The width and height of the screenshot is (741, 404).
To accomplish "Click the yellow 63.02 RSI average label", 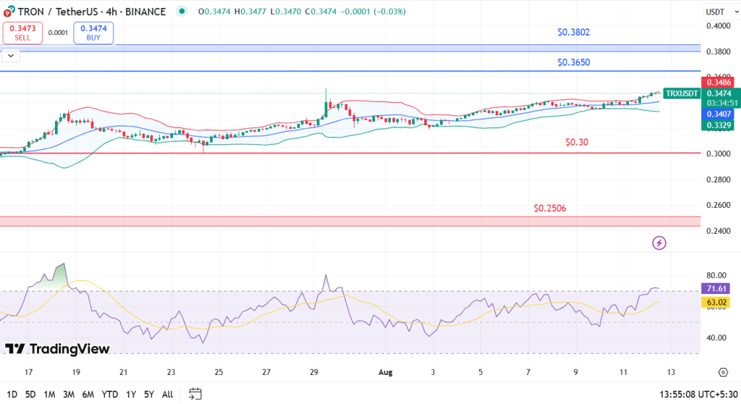I will (x=716, y=302).
